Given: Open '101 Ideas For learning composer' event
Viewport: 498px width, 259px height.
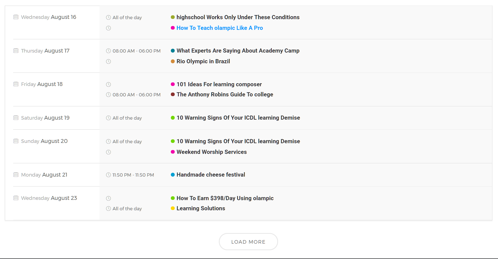Looking at the screenshot, I should point(219,84).
